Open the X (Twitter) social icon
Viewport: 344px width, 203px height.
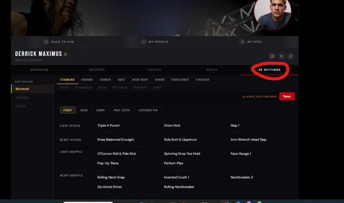[281, 56]
